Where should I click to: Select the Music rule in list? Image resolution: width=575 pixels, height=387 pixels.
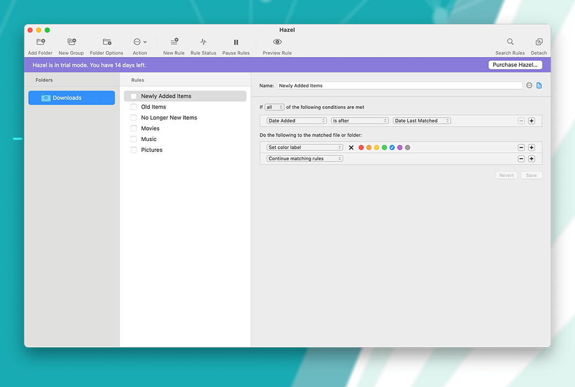coord(149,139)
